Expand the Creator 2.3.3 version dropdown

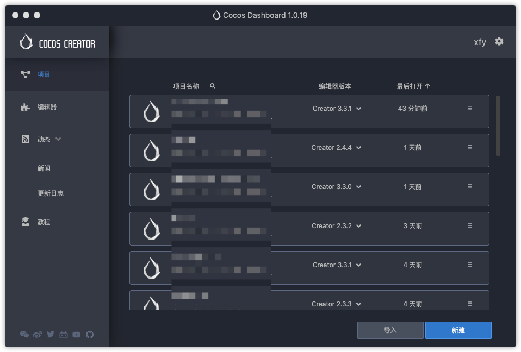point(358,304)
